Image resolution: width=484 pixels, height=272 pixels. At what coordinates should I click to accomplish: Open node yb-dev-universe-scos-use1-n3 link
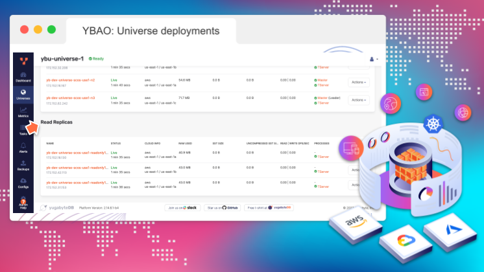[70, 98]
